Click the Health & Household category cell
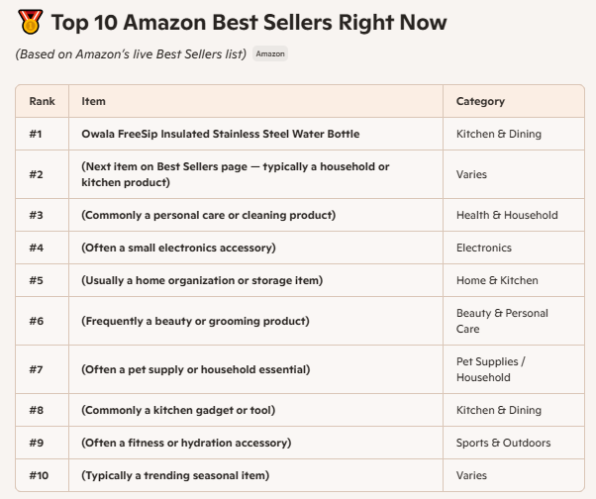The width and height of the screenshot is (596, 499). pyautogui.click(x=507, y=215)
